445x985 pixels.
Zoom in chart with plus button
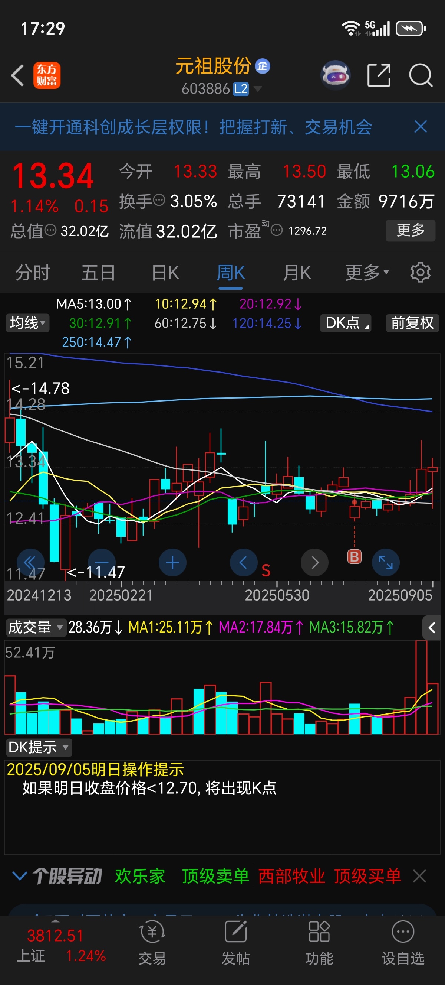pyautogui.click(x=172, y=562)
